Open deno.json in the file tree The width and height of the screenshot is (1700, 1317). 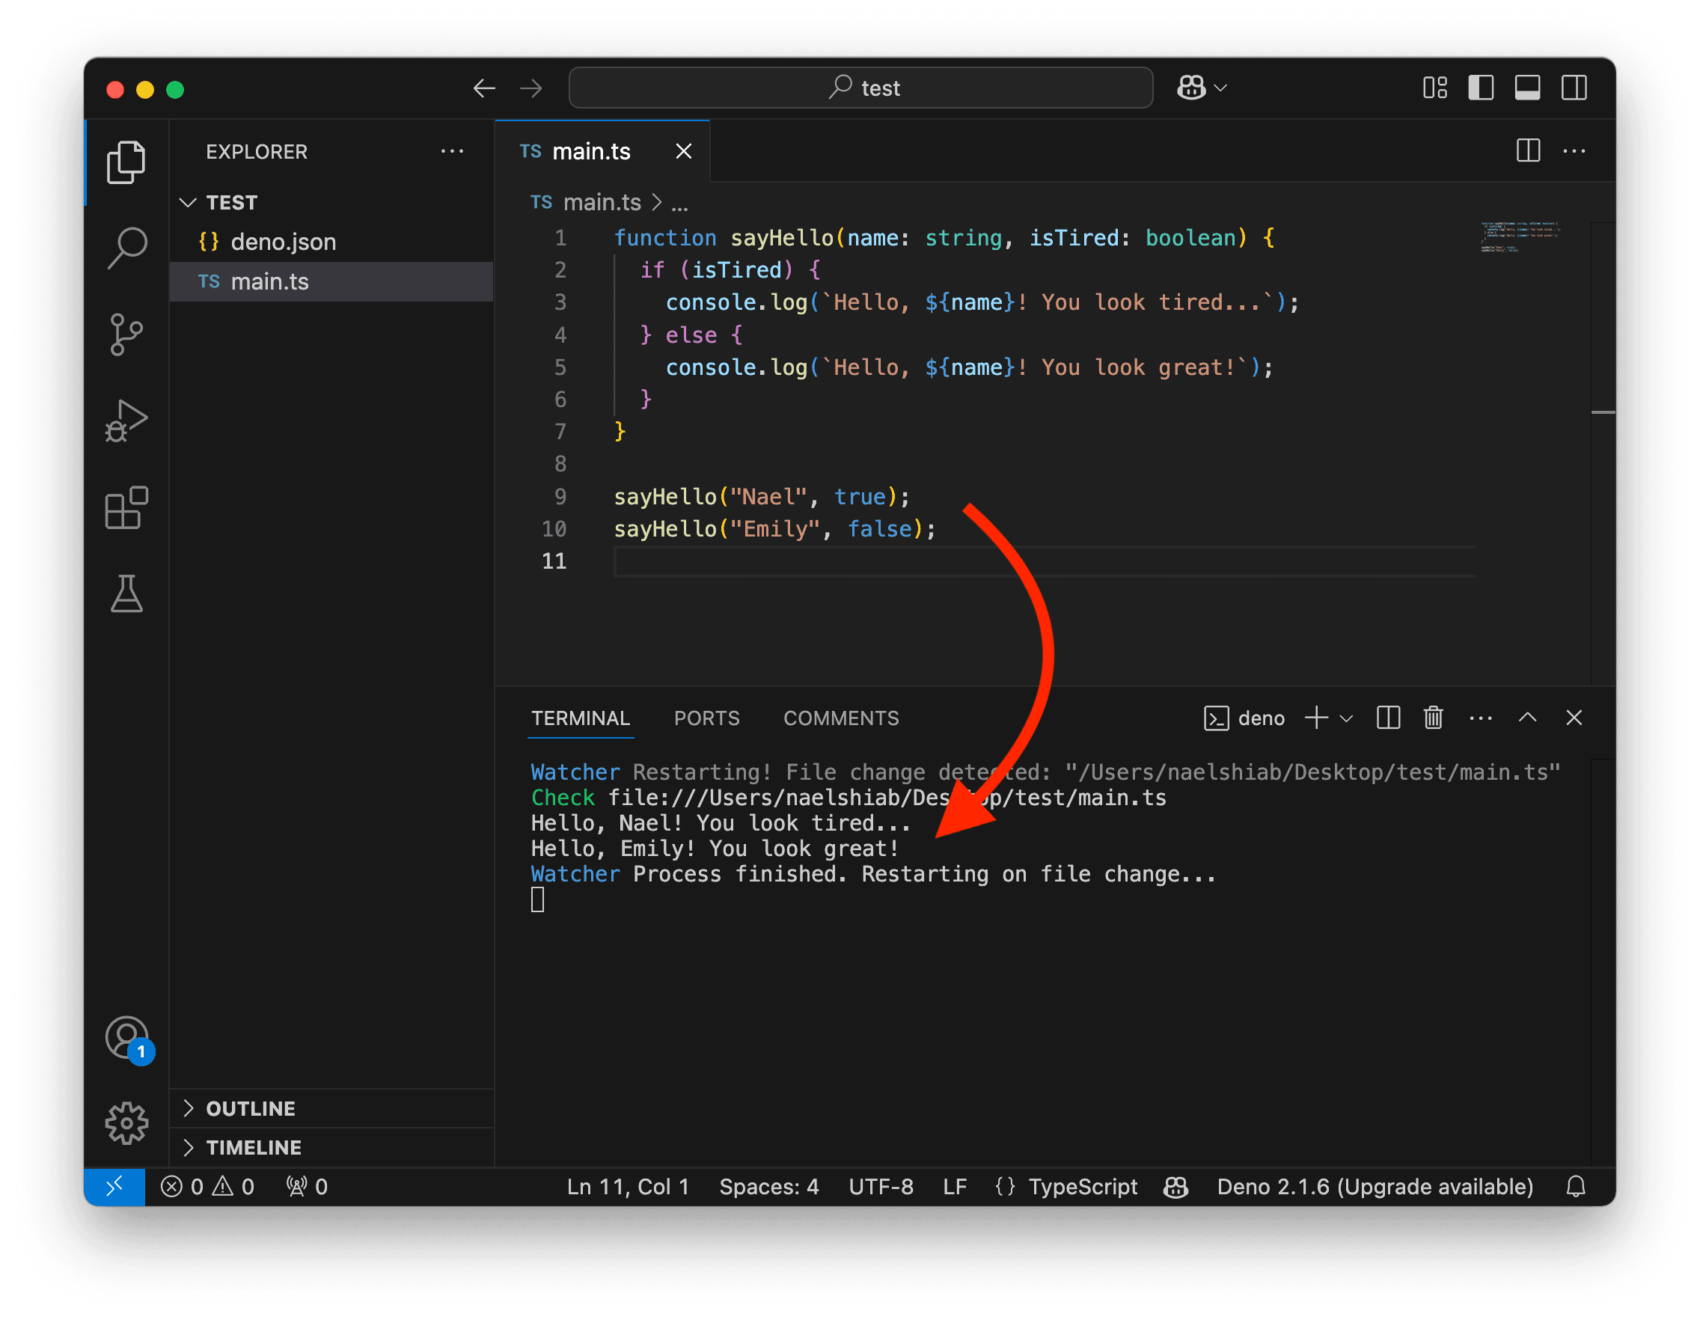point(331,242)
